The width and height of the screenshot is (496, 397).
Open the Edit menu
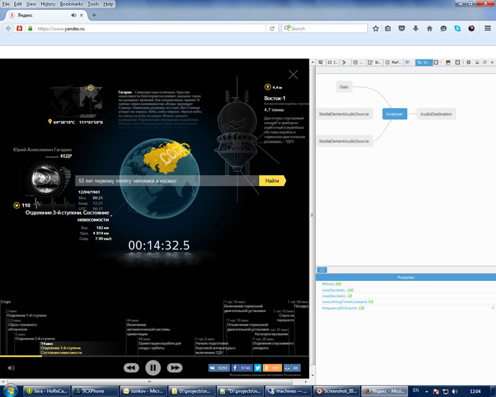pos(18,4)
